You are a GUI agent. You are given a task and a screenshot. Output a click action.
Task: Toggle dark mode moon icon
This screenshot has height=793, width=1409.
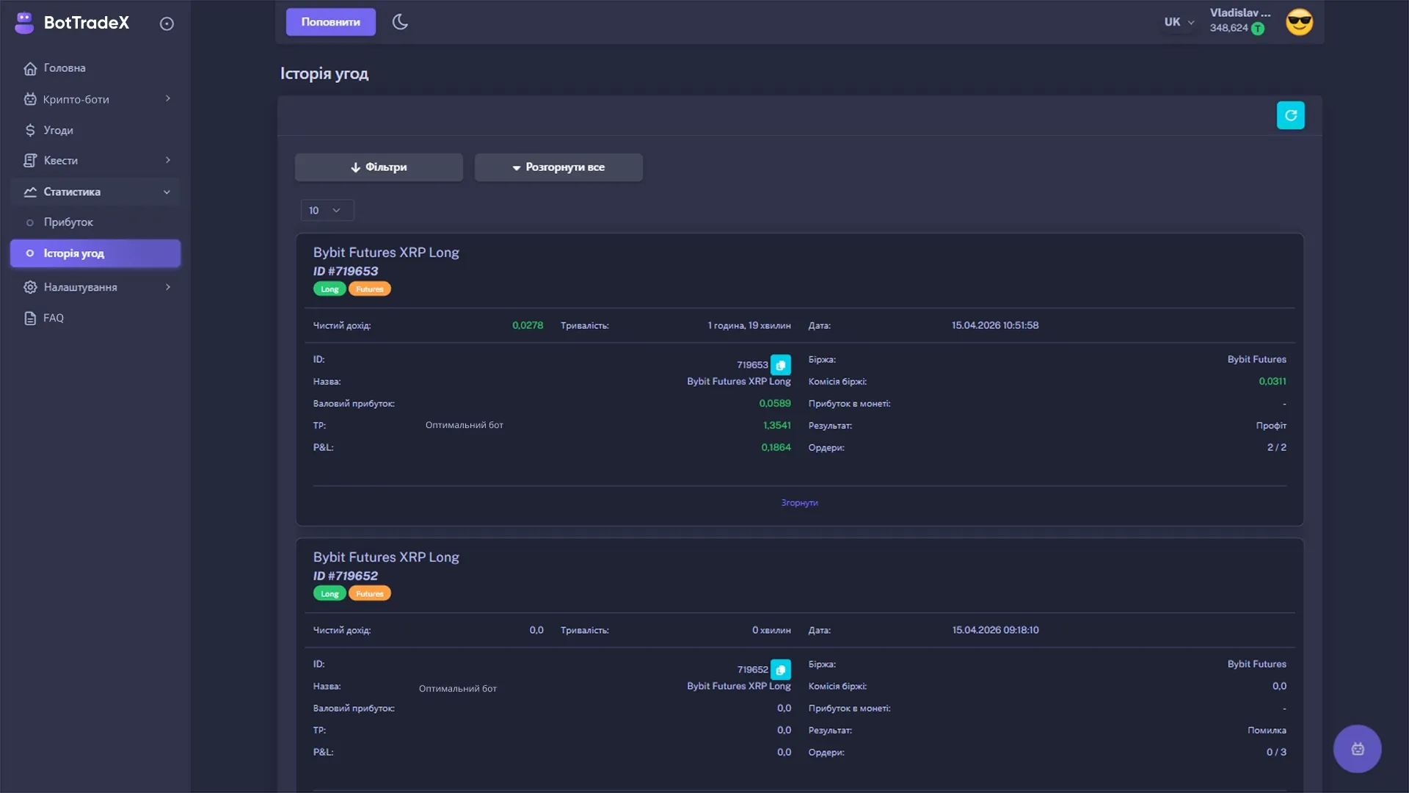point(400,22)
